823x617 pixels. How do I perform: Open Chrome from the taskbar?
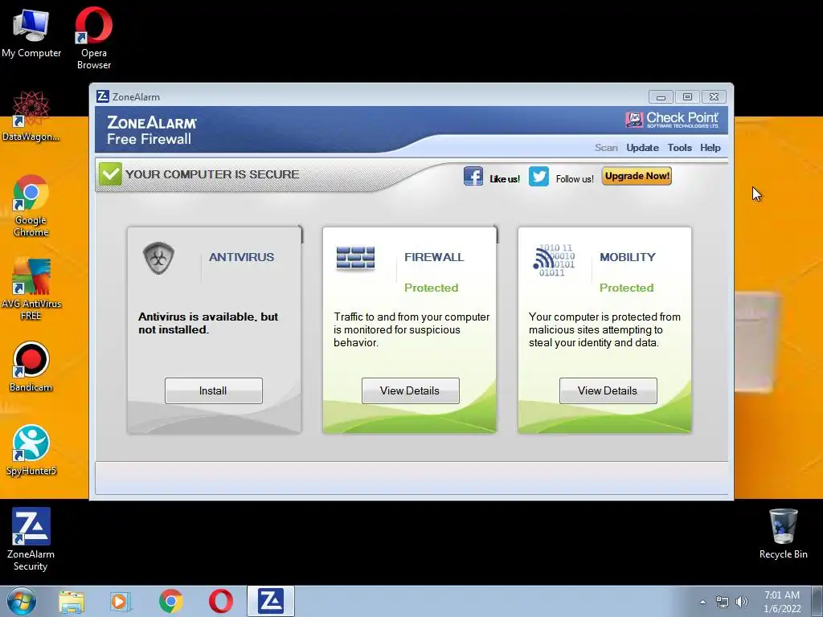[x=171, y=601]
